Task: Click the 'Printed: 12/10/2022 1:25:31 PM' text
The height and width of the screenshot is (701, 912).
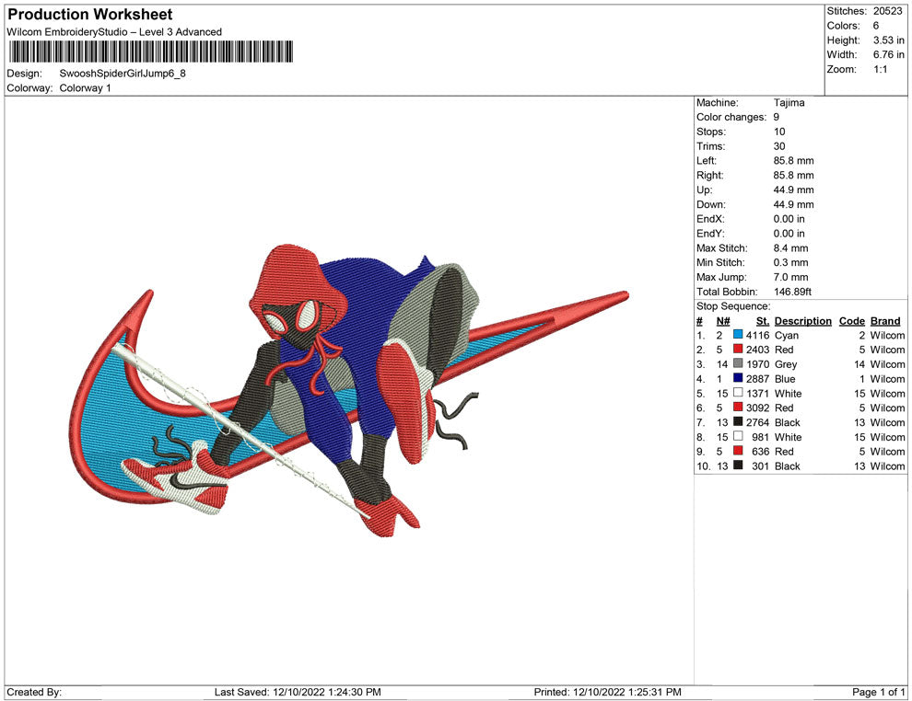Action: [x=607, y=692]
